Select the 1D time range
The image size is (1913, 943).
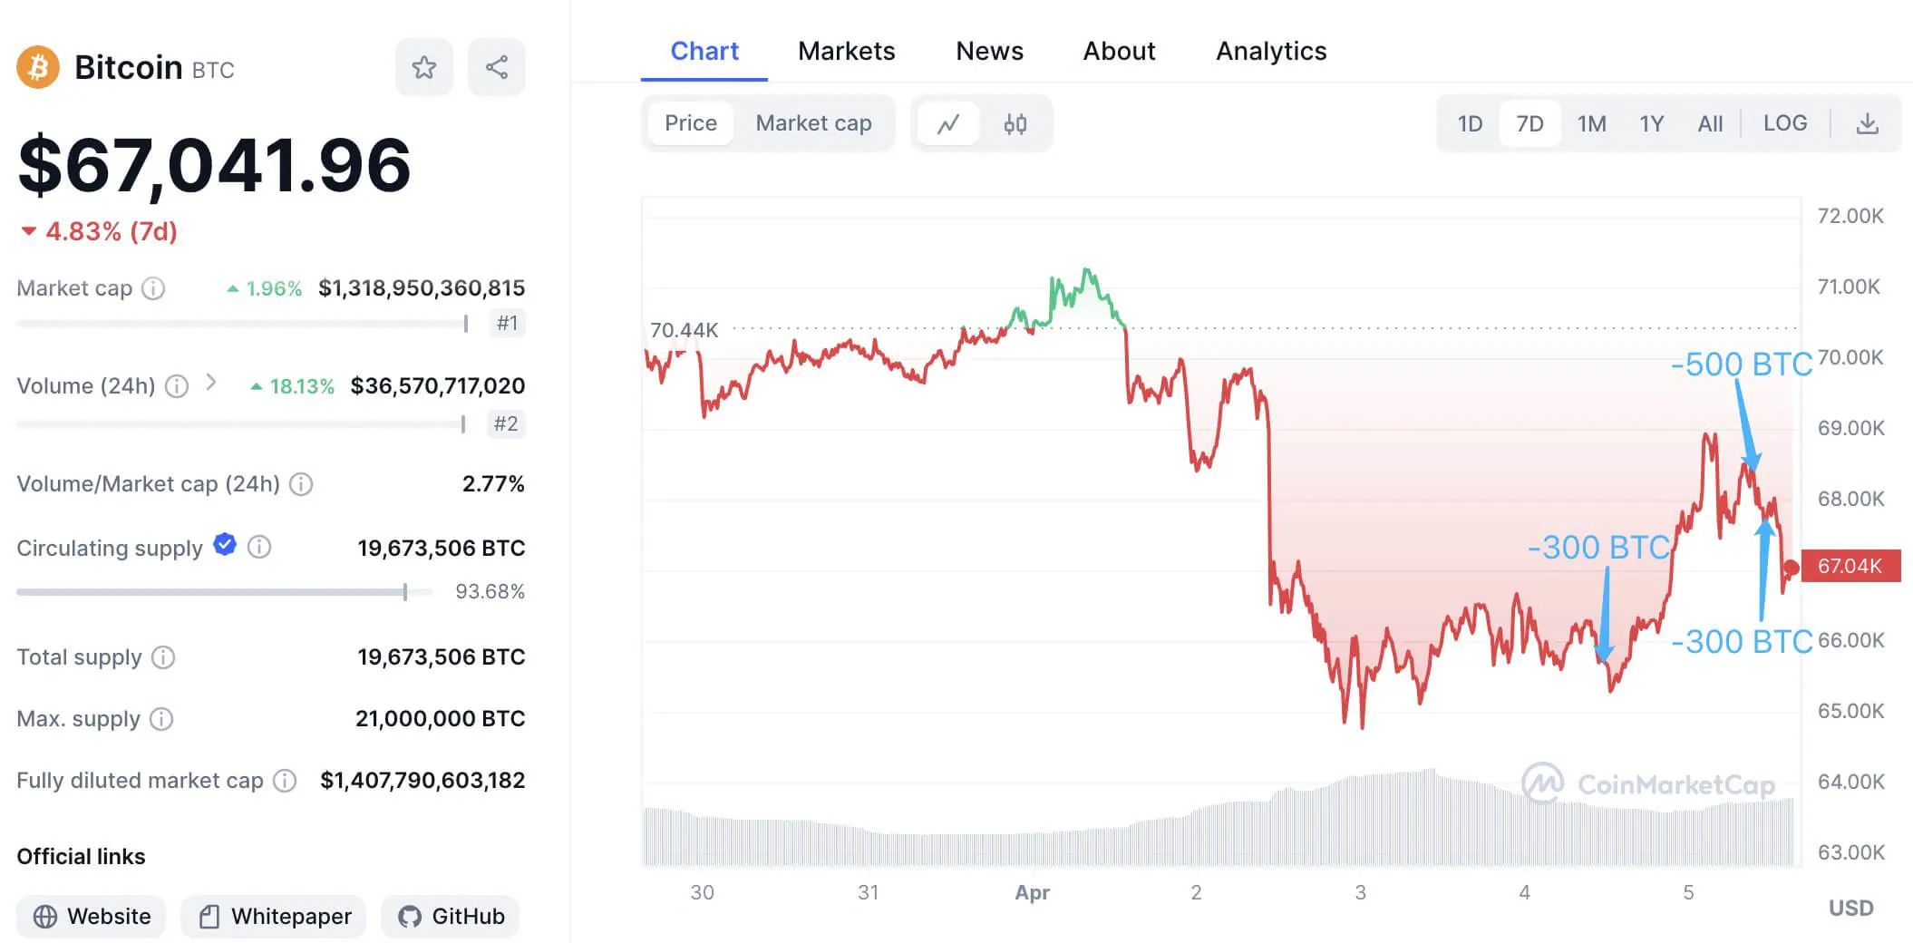1470,123
